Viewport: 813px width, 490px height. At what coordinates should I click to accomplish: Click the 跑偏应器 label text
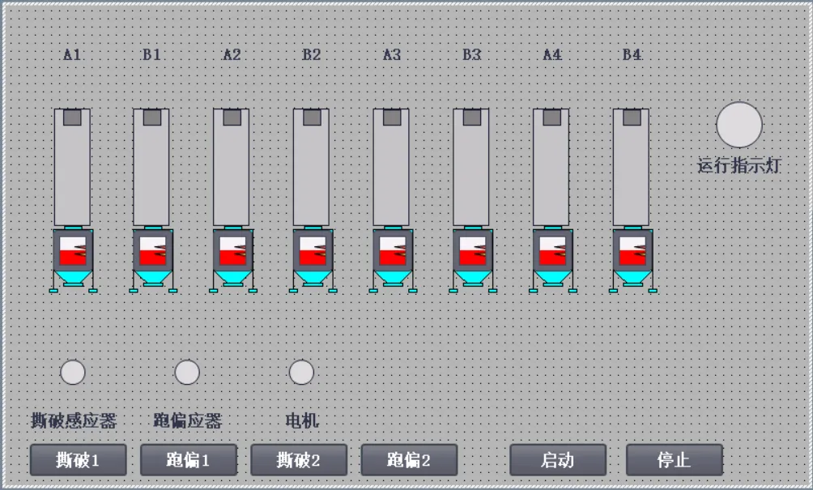[188, 420]
